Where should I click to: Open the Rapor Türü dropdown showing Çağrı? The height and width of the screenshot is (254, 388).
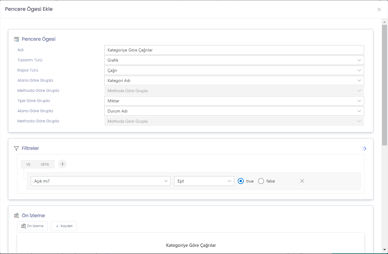[x=234, y=70]
